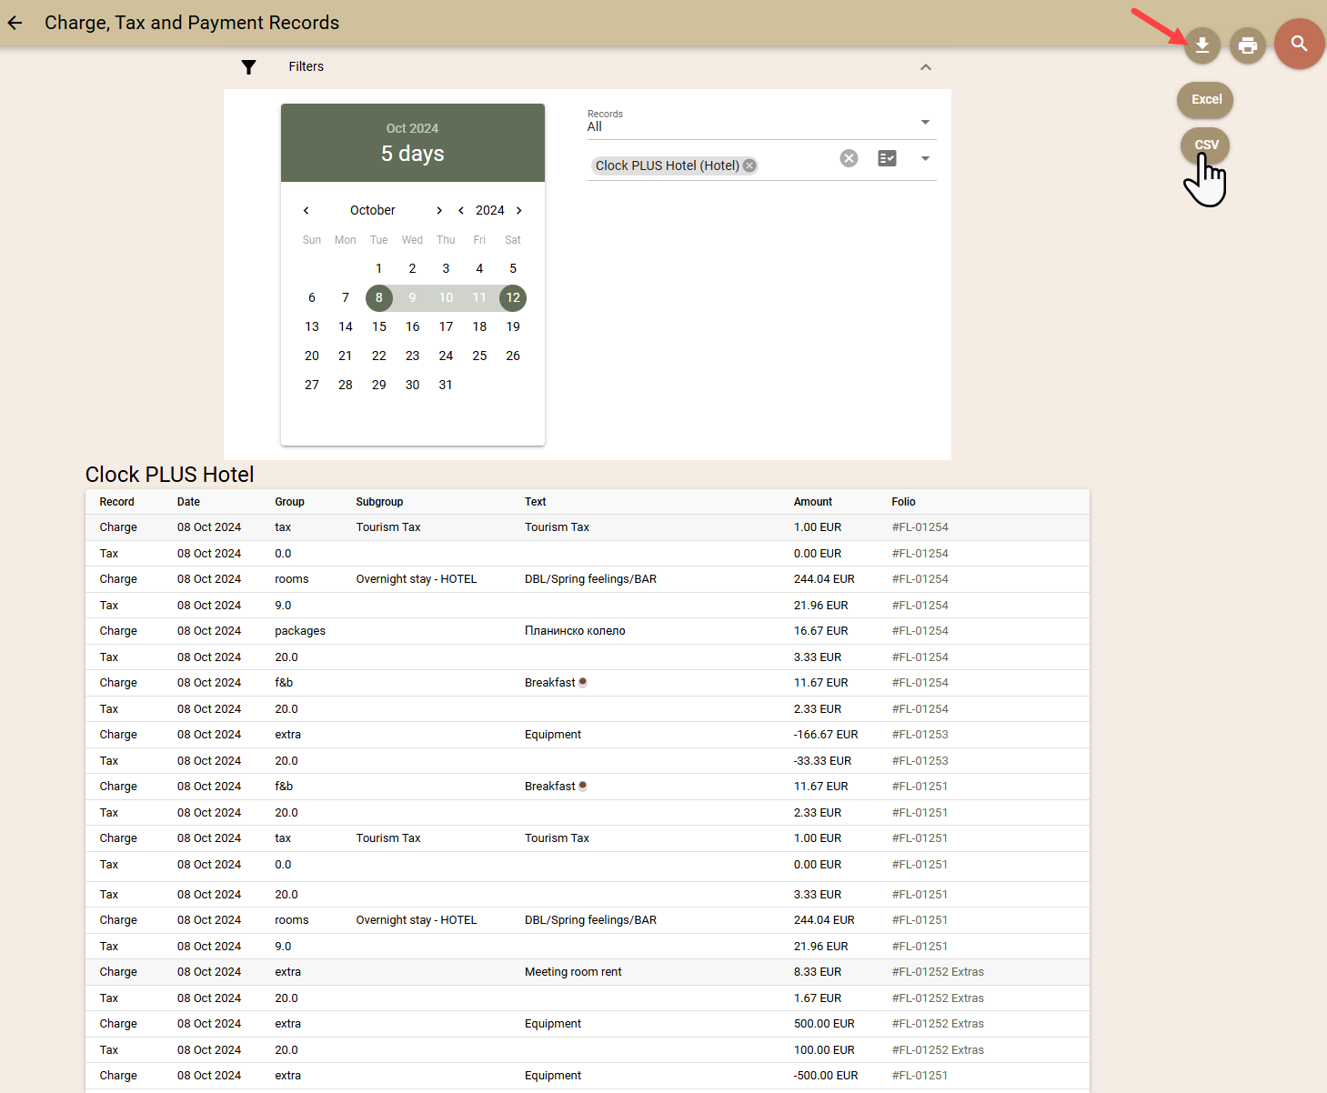Open folio #FL-01253 on Equipment charge row
The height and width of the screenshot is (1093, 1327).
[x=920, y=735]
